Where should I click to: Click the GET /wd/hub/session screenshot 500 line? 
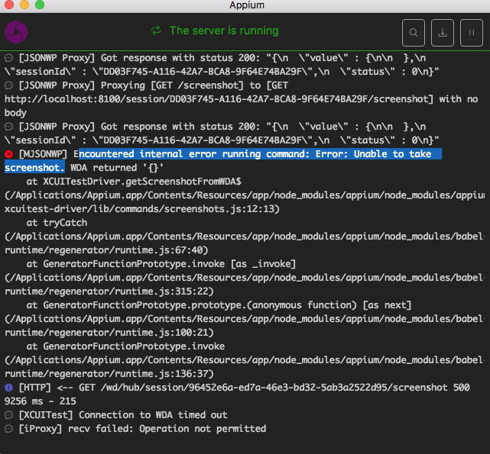[245, 388]
